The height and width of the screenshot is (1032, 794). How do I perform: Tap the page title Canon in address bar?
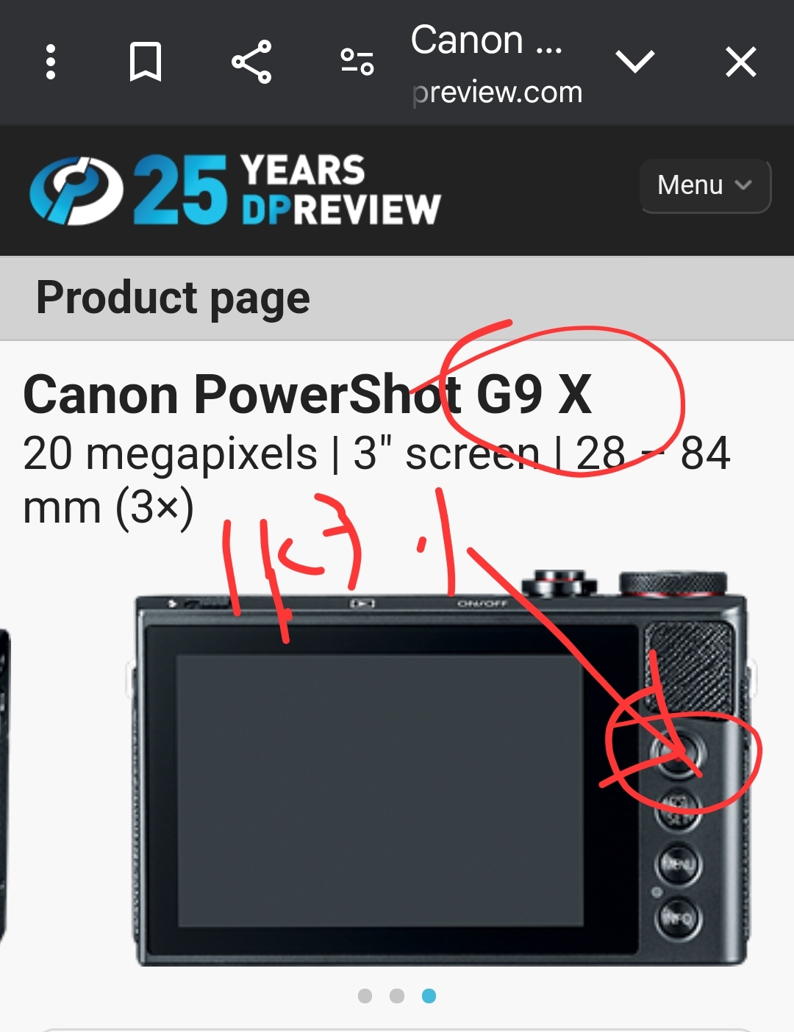tap(487, 40)
